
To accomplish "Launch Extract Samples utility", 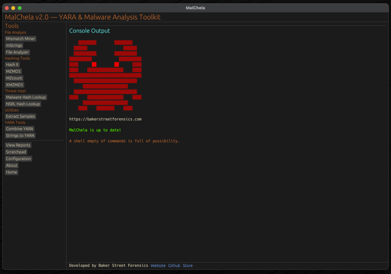I will (20, 116).
